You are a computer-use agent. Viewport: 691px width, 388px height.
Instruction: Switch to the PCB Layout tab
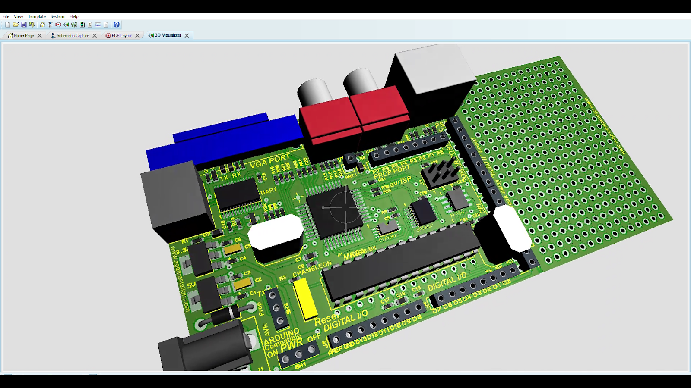tap(122, 36)
